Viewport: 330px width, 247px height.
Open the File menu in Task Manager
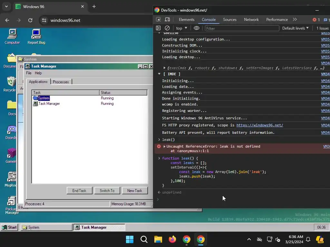29,73
